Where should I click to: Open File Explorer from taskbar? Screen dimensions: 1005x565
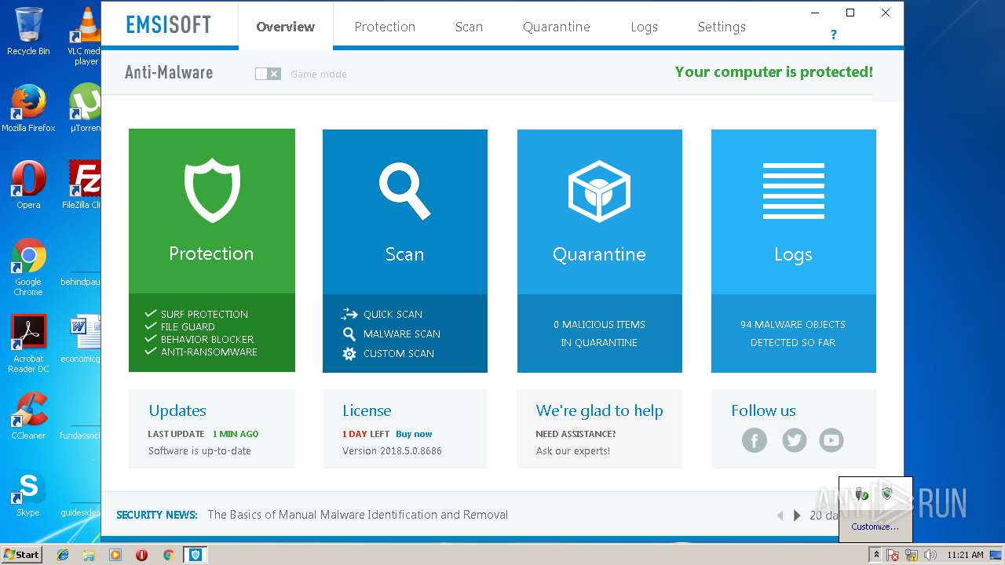coord(89,555)
